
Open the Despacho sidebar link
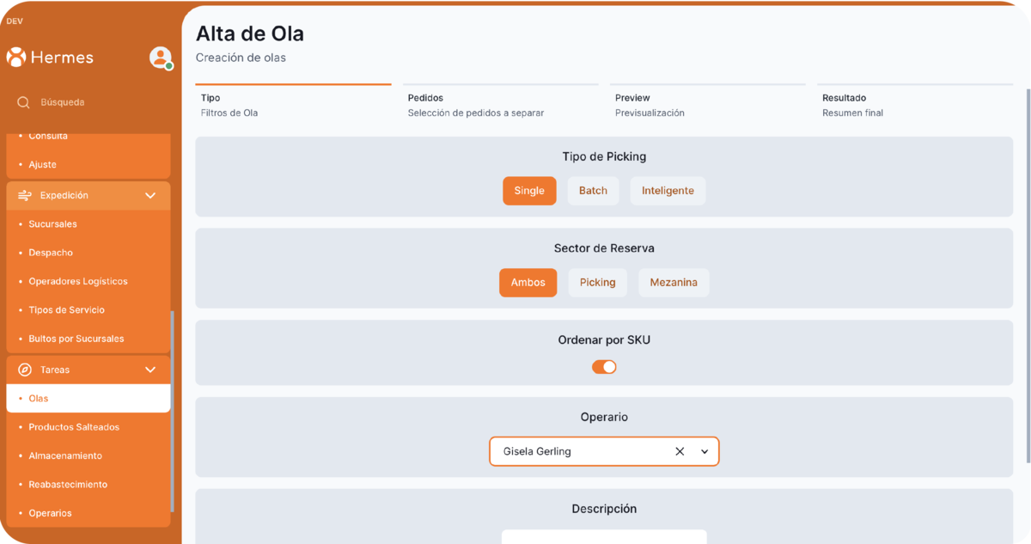pyautogui.click(x=51, y=253)
